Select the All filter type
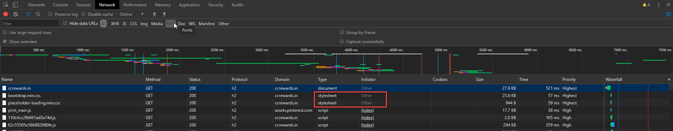 pyautogui.click(x=103, y=23)
